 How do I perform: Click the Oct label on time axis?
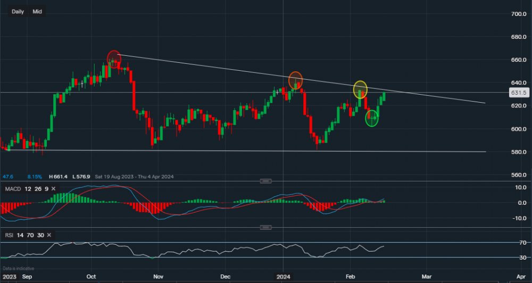pos(92,277)
